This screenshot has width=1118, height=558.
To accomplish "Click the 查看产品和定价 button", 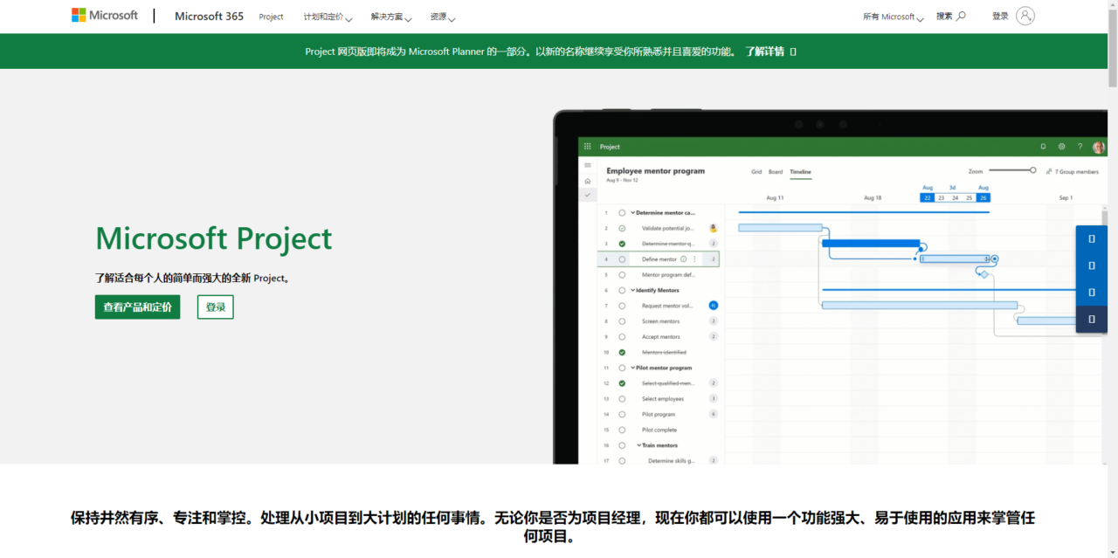I will tap(137, 307).
